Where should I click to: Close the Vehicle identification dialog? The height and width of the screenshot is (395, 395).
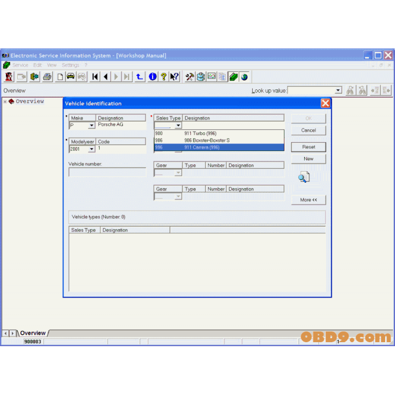click(325, 103)
